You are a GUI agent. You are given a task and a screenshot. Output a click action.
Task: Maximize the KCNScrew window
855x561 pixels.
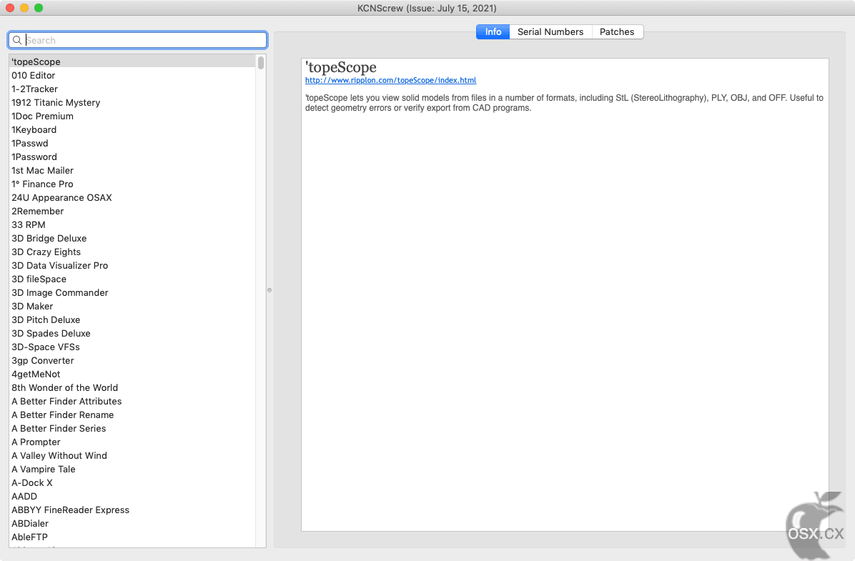click(x=38, y=8)
